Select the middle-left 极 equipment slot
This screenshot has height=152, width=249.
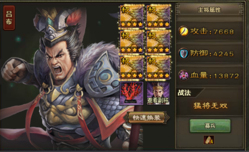pos(132,42)
